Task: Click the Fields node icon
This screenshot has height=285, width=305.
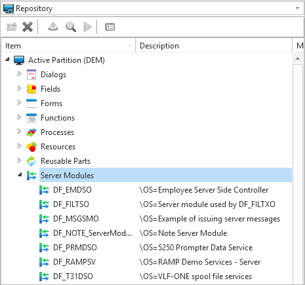Action: 31,89
